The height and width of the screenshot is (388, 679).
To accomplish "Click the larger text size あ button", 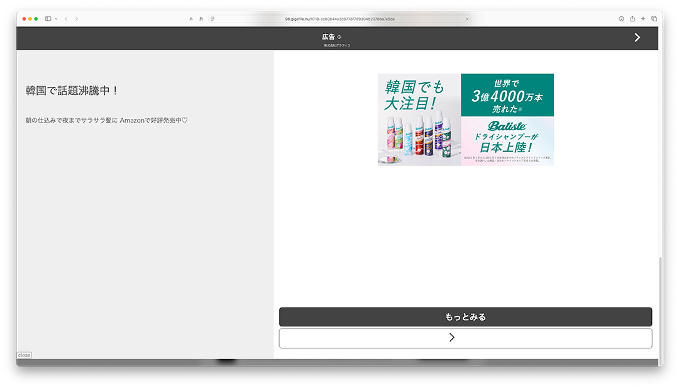I will [x=201, y=19].
